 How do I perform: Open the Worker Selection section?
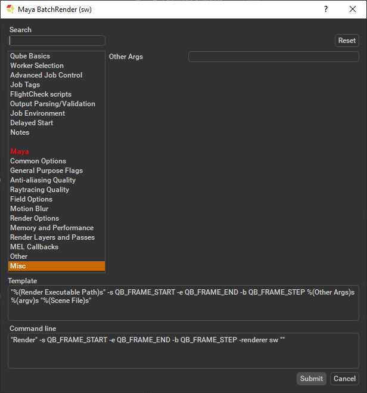click(37, 66)
